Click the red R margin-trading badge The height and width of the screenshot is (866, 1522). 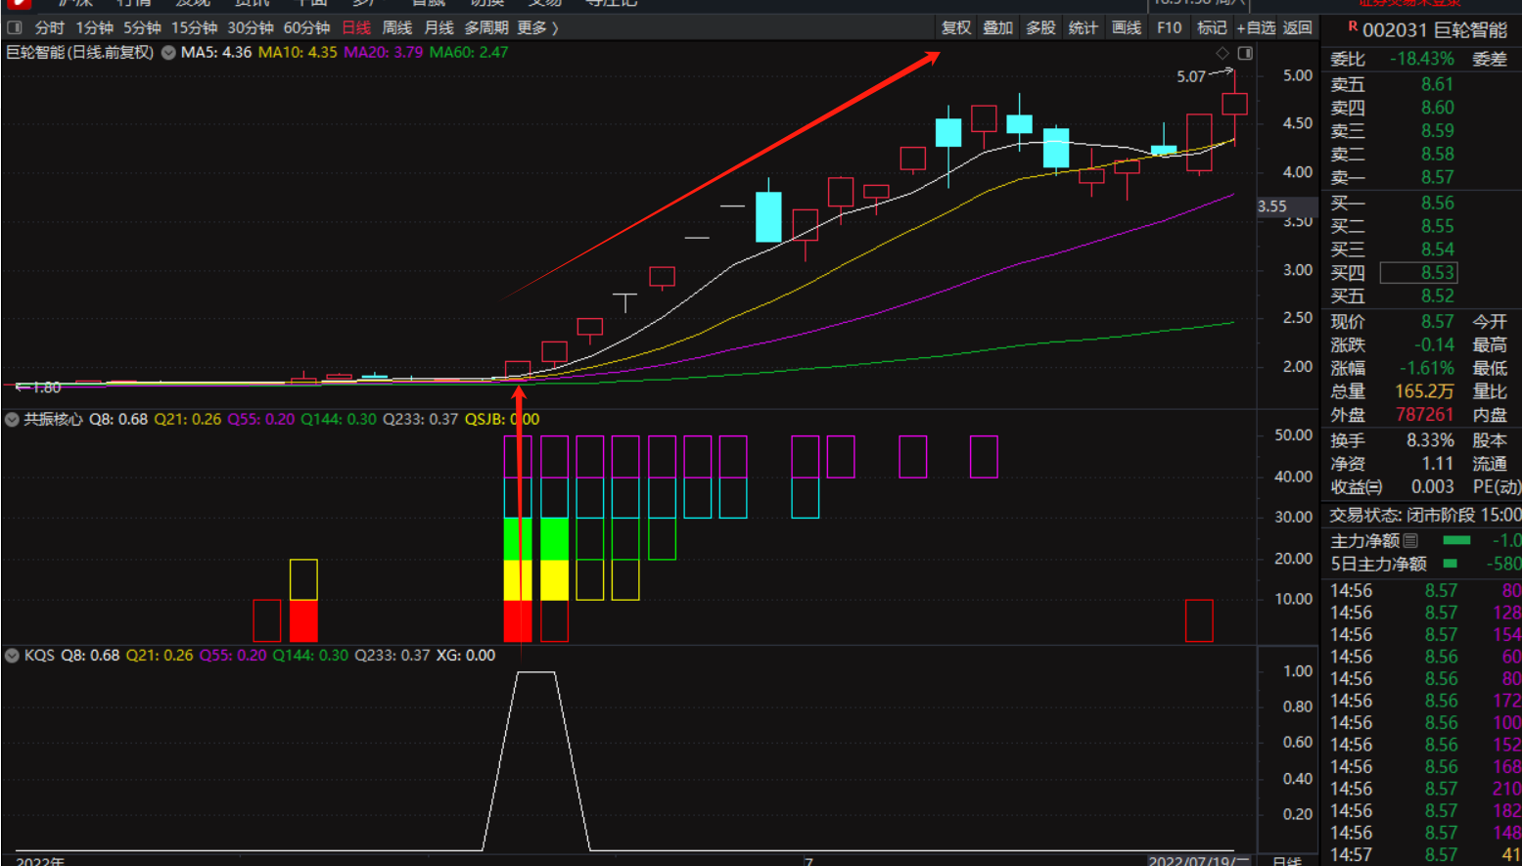[x=1353, y=27]
